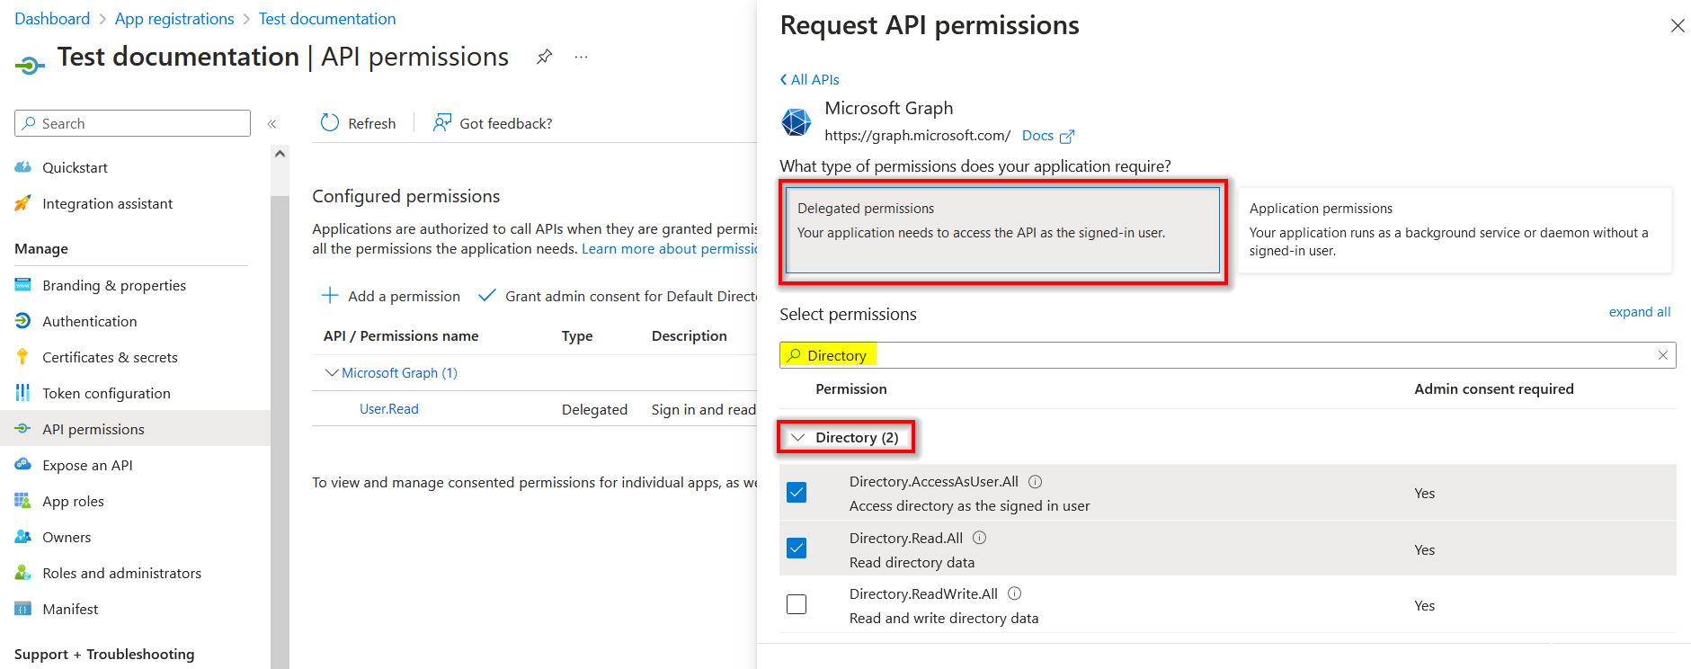Click the Description column header
This screenshot has width=1691, height=669.
[690, 335]
